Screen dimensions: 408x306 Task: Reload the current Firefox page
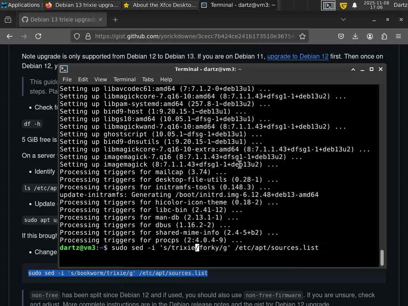[x=38, y=36]
